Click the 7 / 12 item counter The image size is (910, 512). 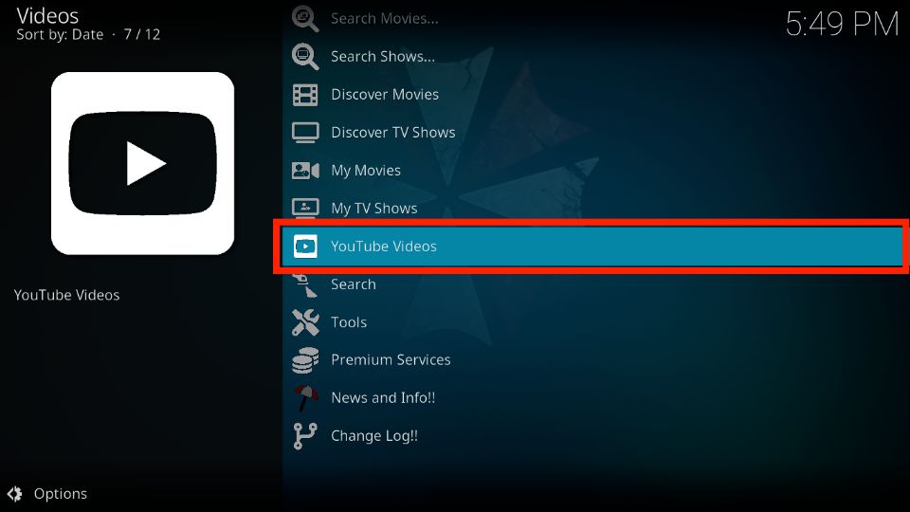[x=141, y=35]
